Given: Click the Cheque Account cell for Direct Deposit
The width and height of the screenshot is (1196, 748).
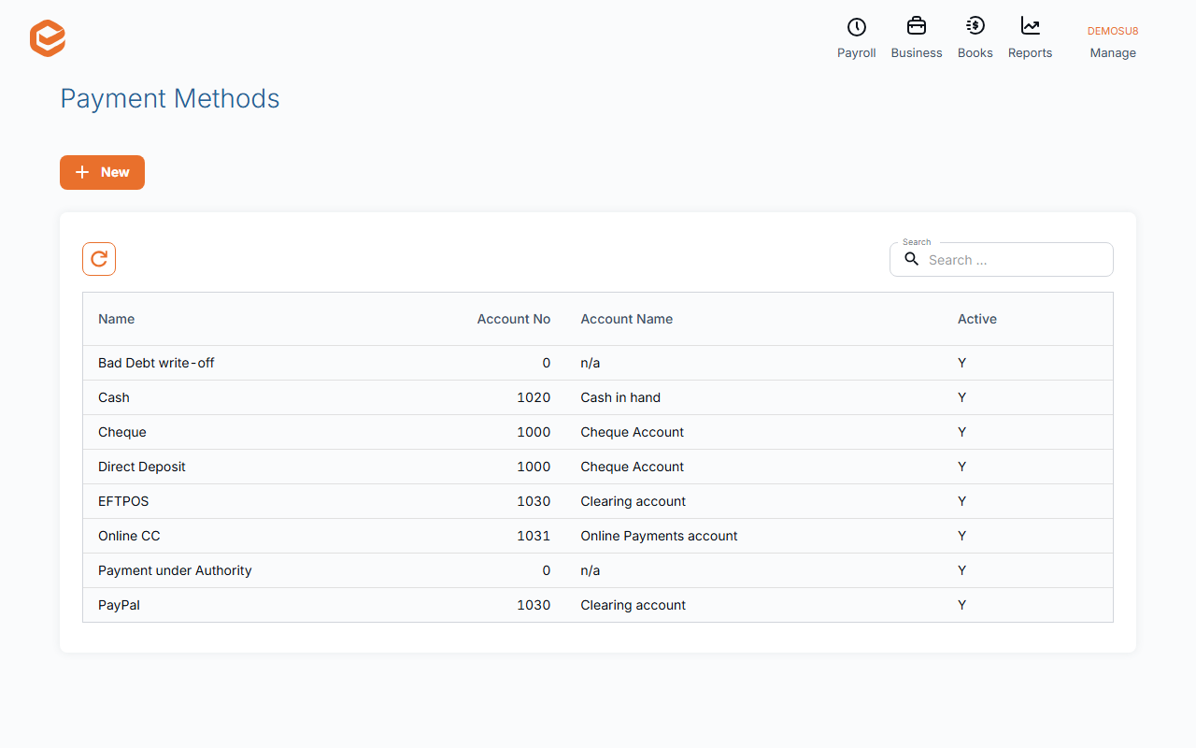Looking at the screenshot, I should (x=633, y=467).
